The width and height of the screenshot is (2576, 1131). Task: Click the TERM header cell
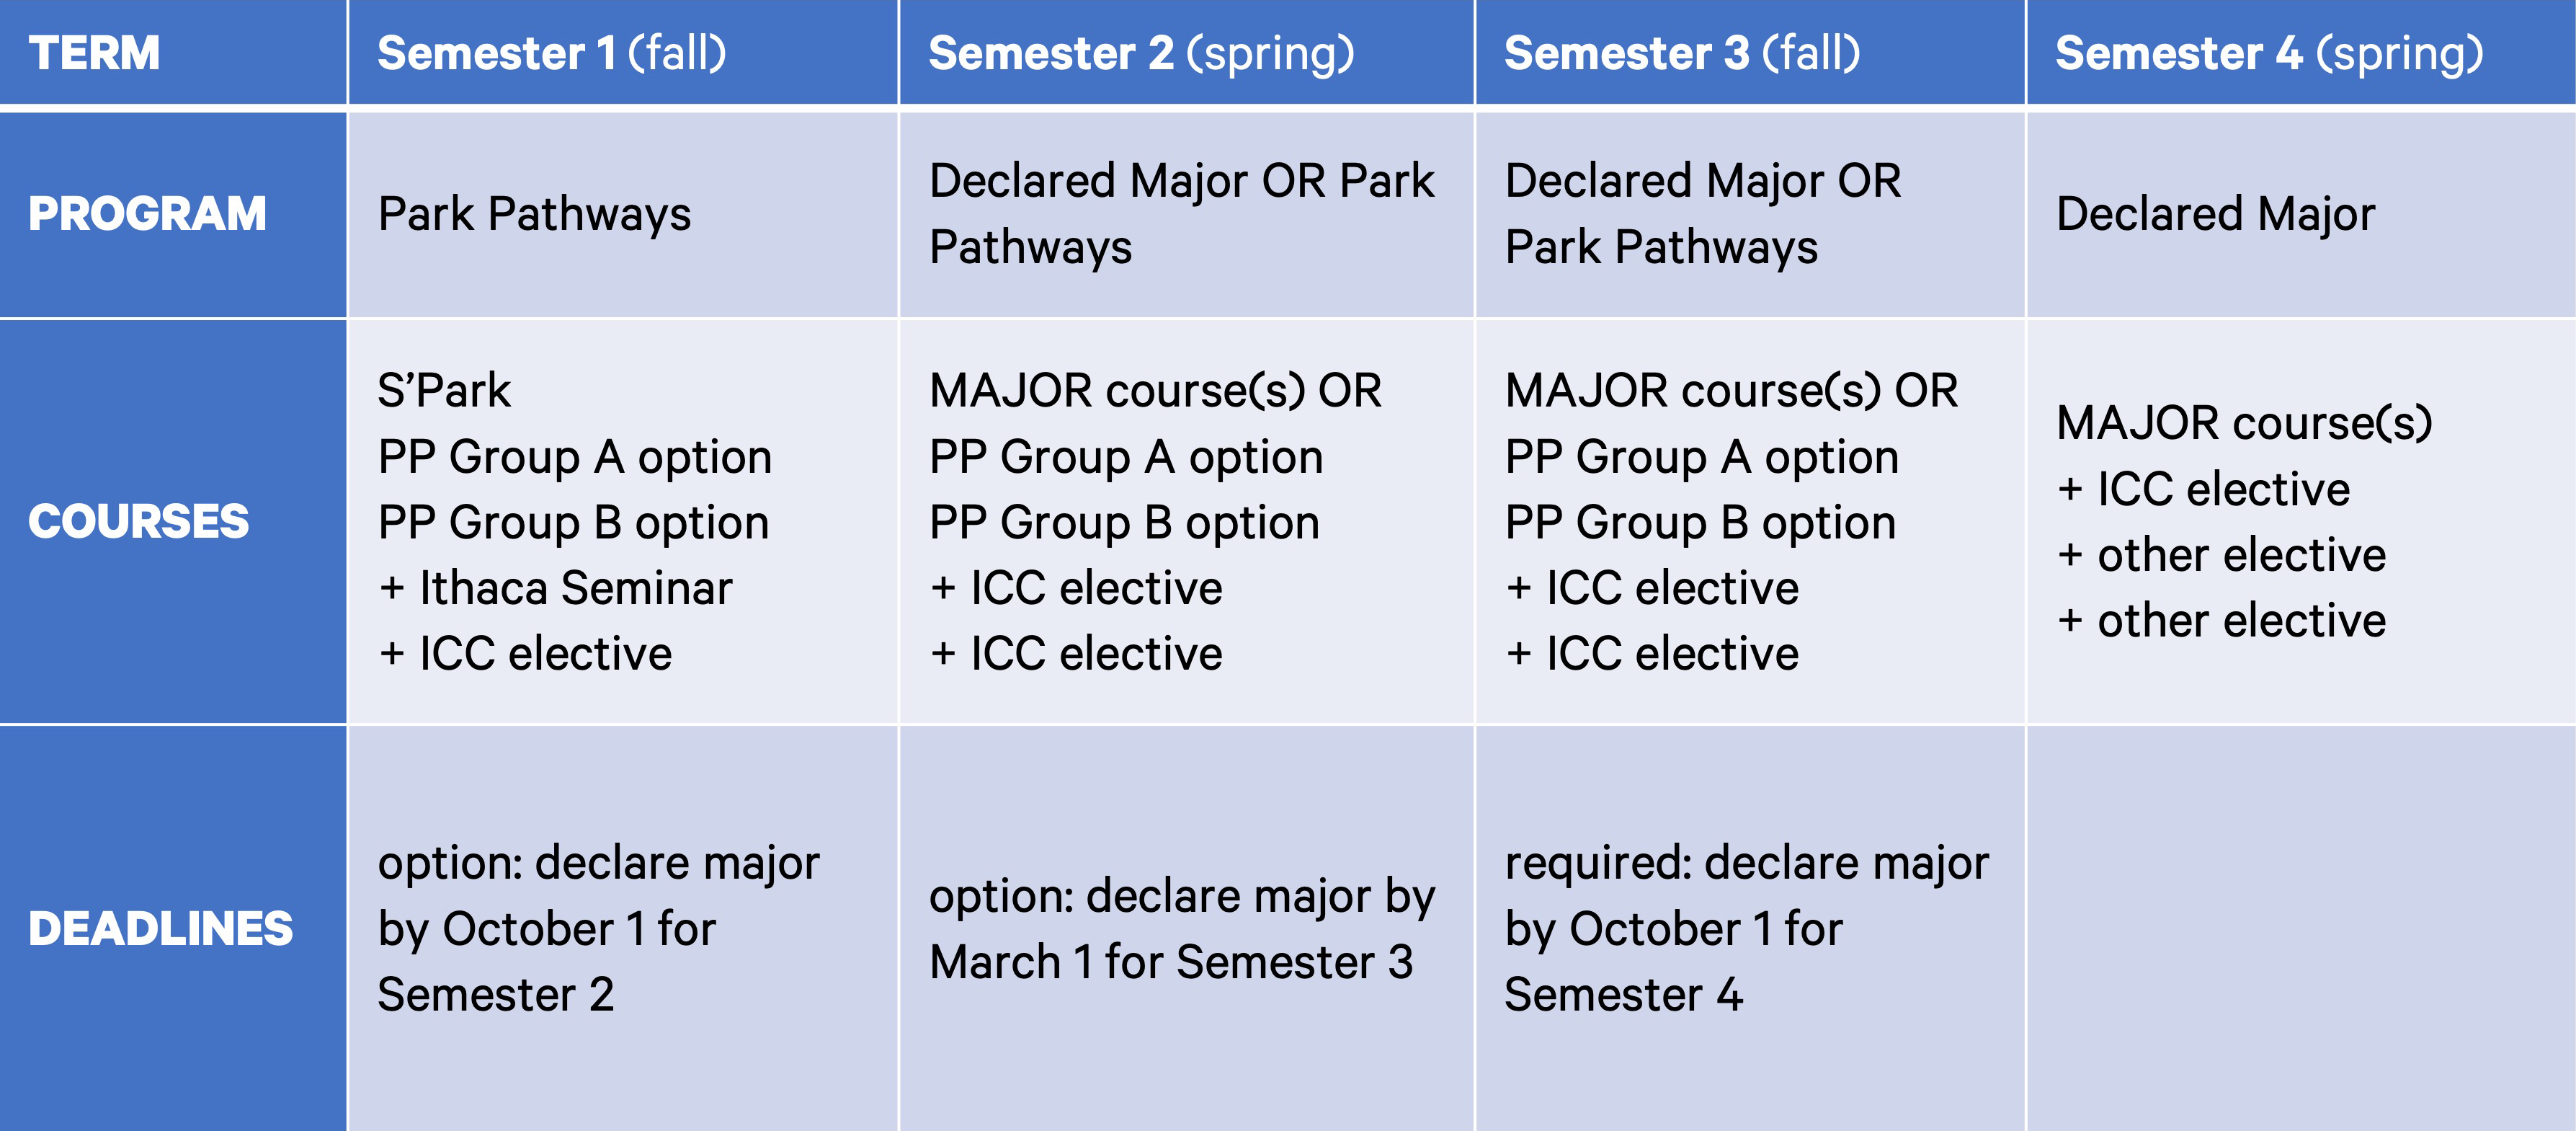point(173,52)
